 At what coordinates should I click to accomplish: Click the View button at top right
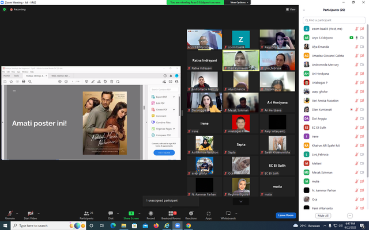(291, 9)
